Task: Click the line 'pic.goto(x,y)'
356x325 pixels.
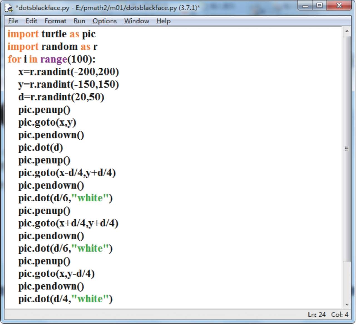Action: pyautogui.click(x=47, y=122)
